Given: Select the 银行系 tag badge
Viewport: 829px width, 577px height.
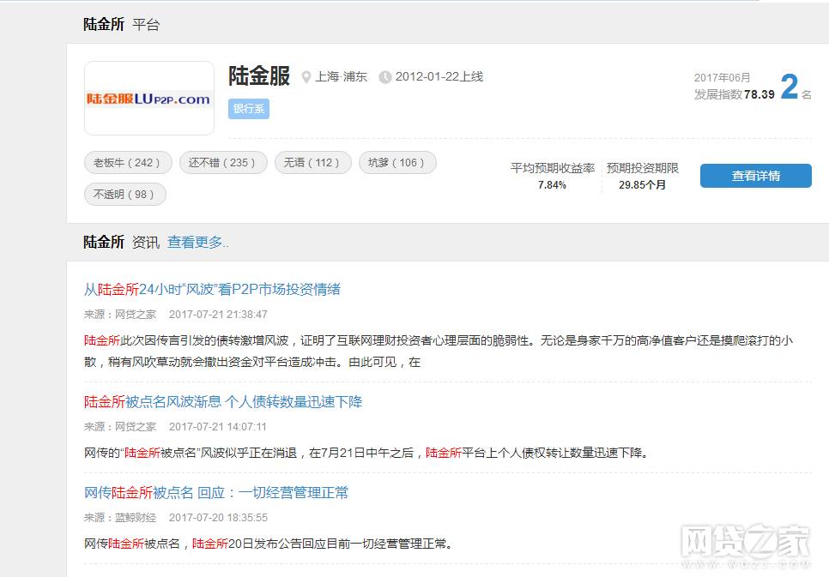Looking at the screenshot, I should 249,109.
